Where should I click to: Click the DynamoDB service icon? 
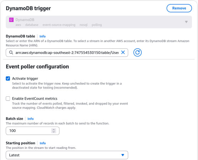click(11, 20)
